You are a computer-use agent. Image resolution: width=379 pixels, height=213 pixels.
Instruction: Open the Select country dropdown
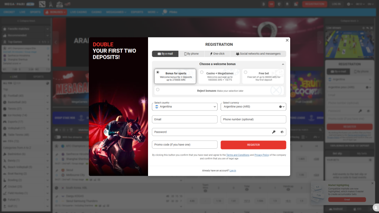coord(184,106)
